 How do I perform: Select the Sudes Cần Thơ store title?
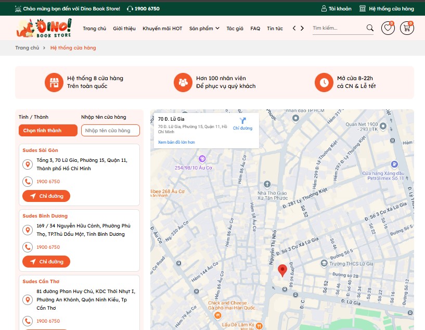point(41,282)
